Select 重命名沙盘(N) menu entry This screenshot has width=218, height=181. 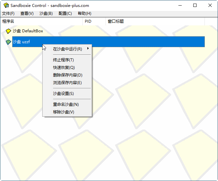(67, 105)
